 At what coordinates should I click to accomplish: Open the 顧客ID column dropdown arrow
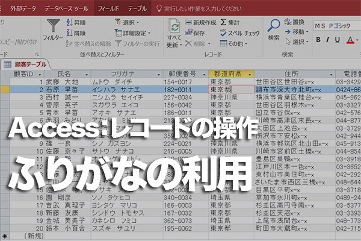pyautogui.click(x=40, y=75)
